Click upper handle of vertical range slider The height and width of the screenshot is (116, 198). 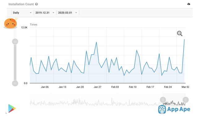tap(15, 42)
